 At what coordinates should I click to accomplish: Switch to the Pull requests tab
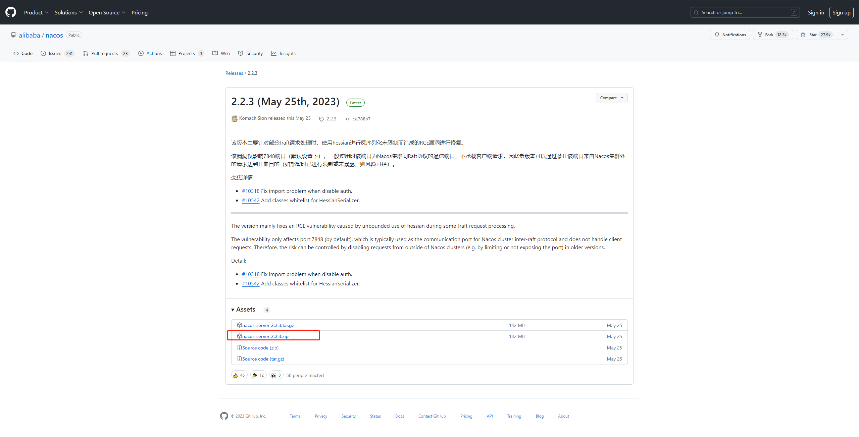[106, 53]
